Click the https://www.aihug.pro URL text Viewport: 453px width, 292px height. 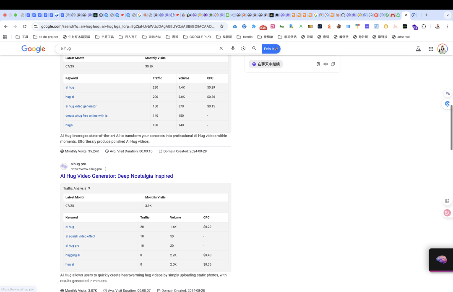(x=86, y=169)
